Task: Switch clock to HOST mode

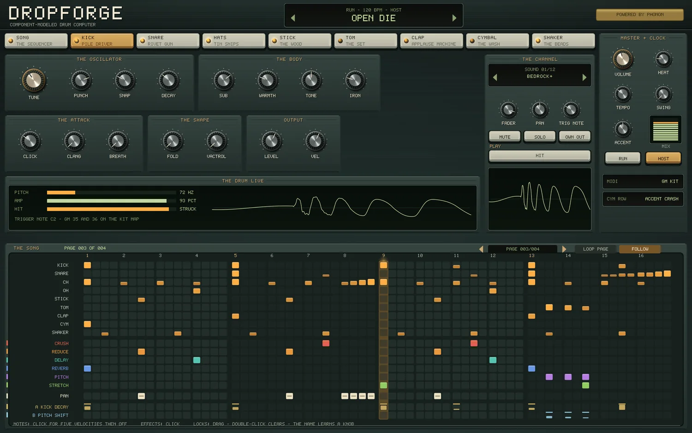Action: click(x=663, y=158)
